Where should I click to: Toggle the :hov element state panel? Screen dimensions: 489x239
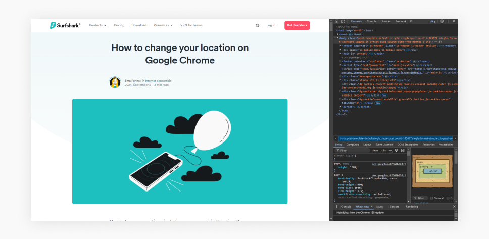[x=375, y=151]
